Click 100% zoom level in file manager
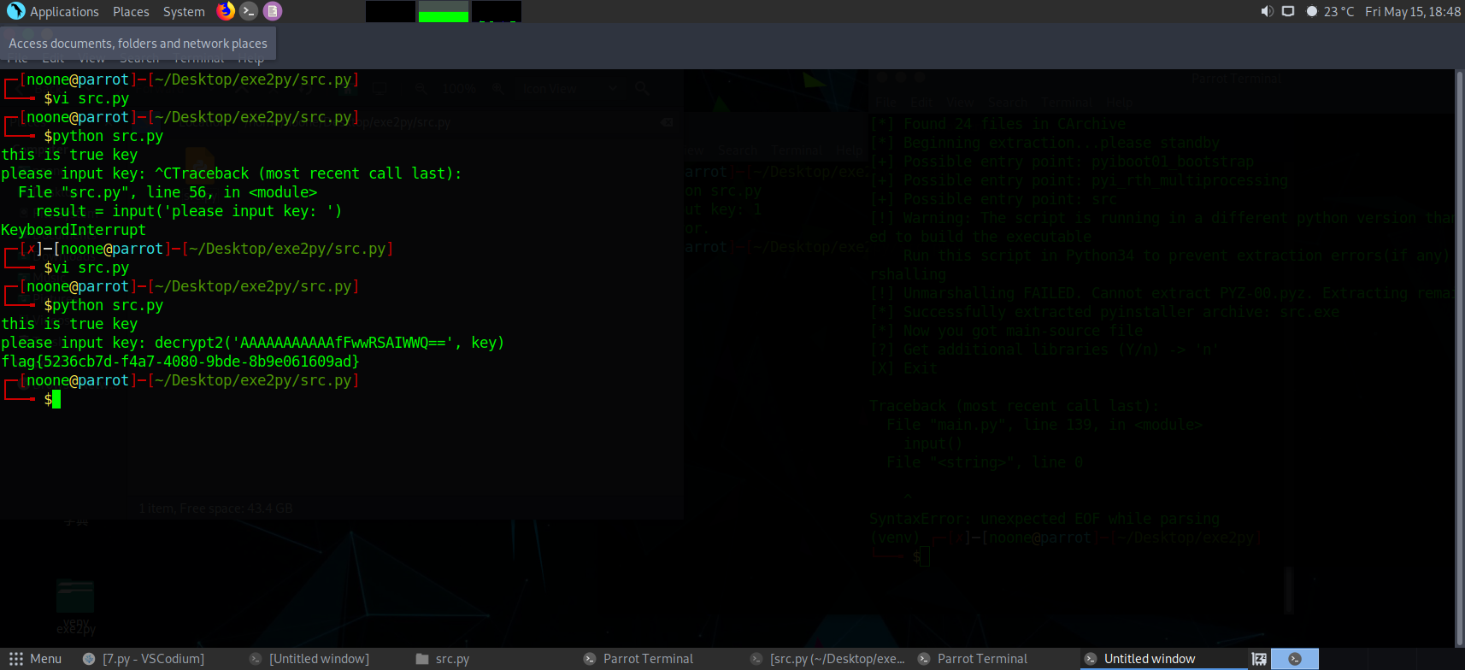Image resolution: width=1465 pixels, height=670 pixels. (459, 89)
